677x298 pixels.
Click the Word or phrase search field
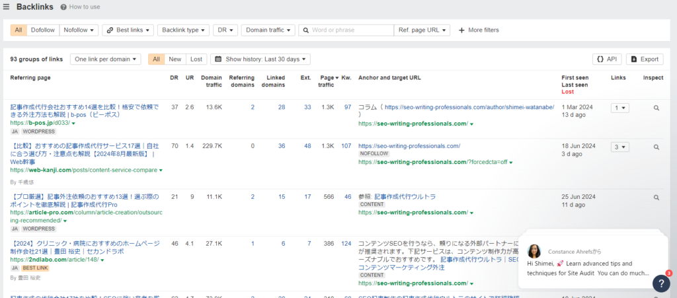[348, 30]
